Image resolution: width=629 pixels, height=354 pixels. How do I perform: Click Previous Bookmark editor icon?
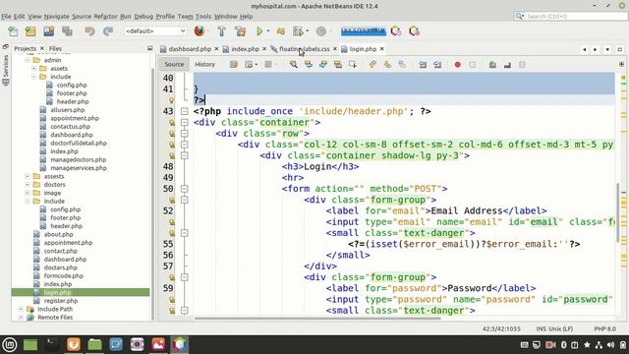[x=372, y=64]
